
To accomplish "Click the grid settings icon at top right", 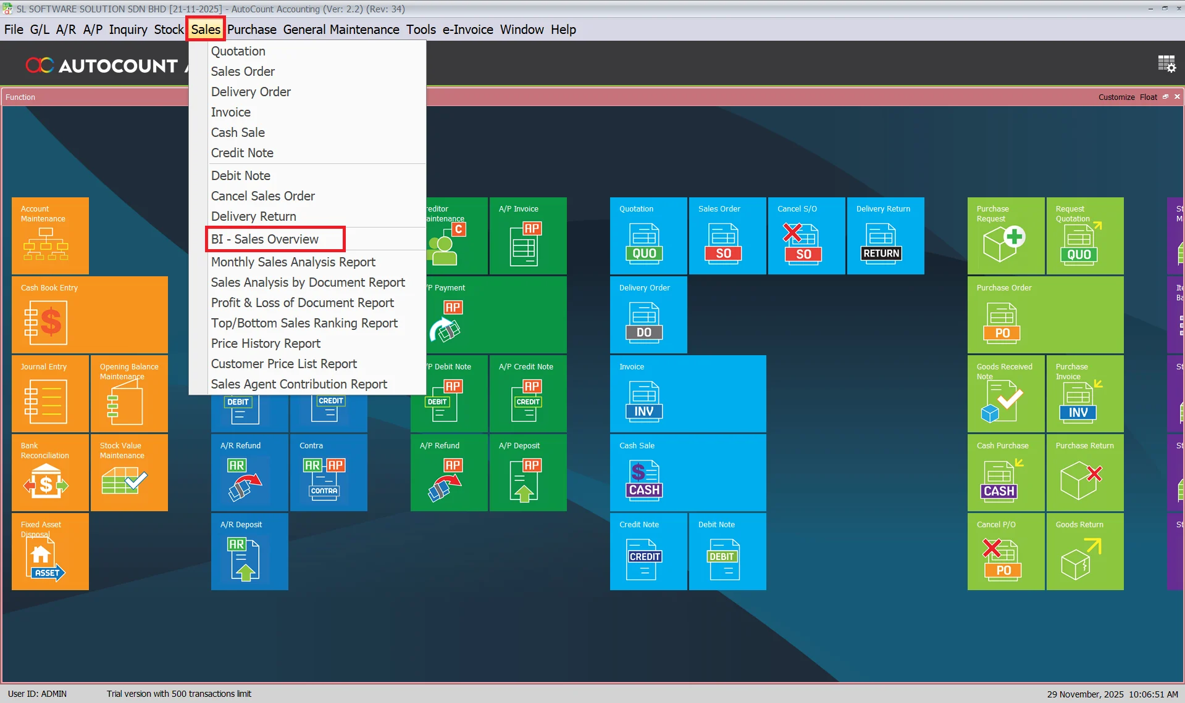I will point(1166,64).
